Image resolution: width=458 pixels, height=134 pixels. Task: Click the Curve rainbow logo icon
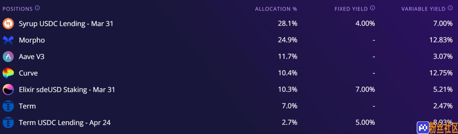(x=8, y=73)
